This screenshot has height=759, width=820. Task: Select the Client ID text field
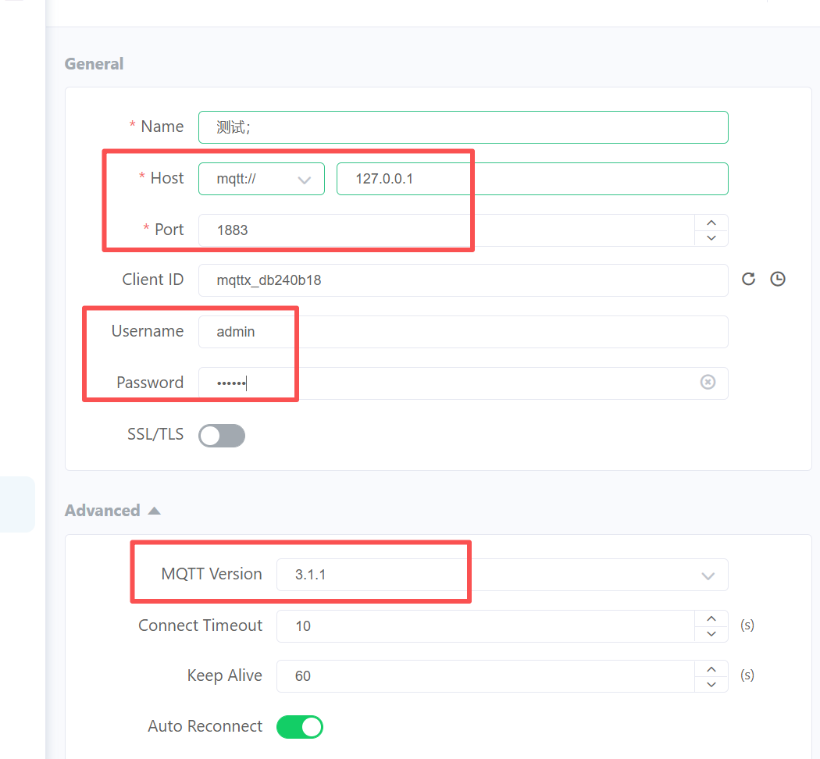point(462,280)
